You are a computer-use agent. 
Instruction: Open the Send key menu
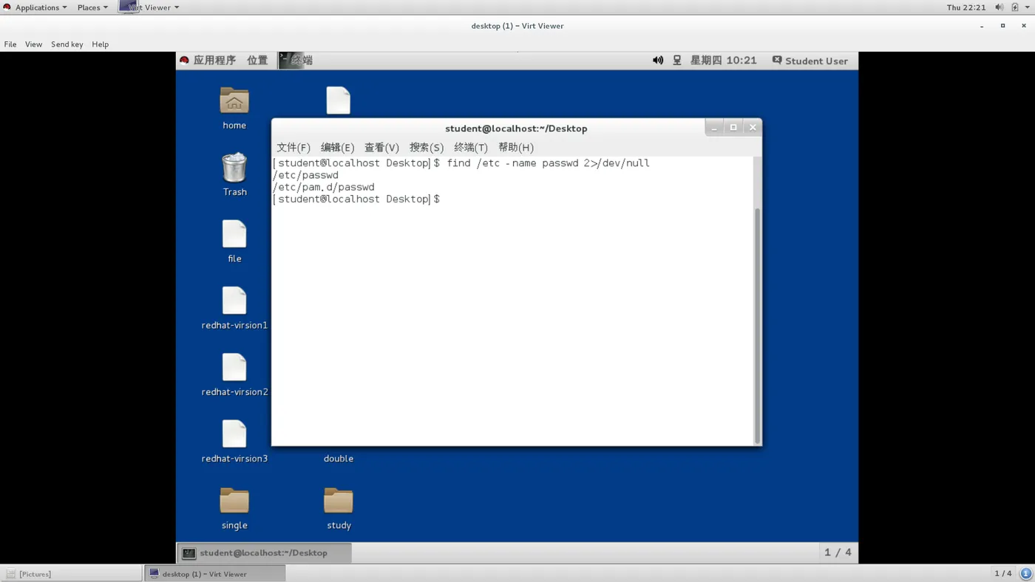point(67,44)
